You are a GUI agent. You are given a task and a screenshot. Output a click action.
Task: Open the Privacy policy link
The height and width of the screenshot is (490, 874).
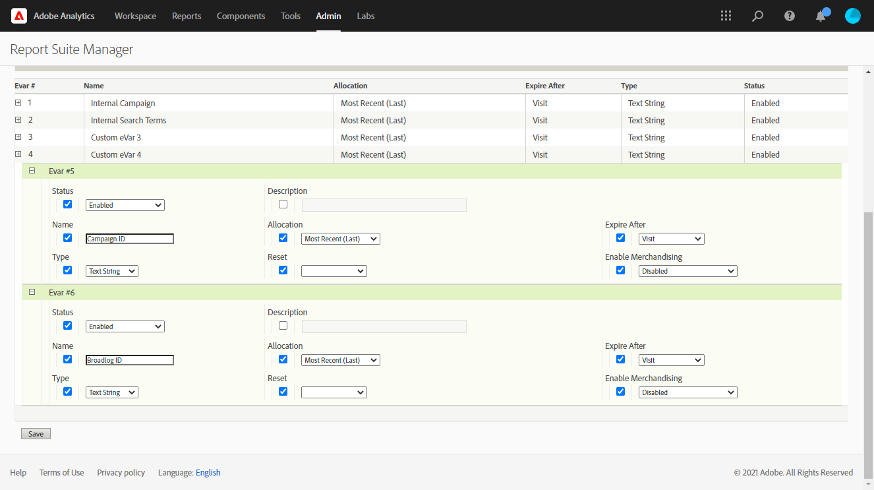121,472
